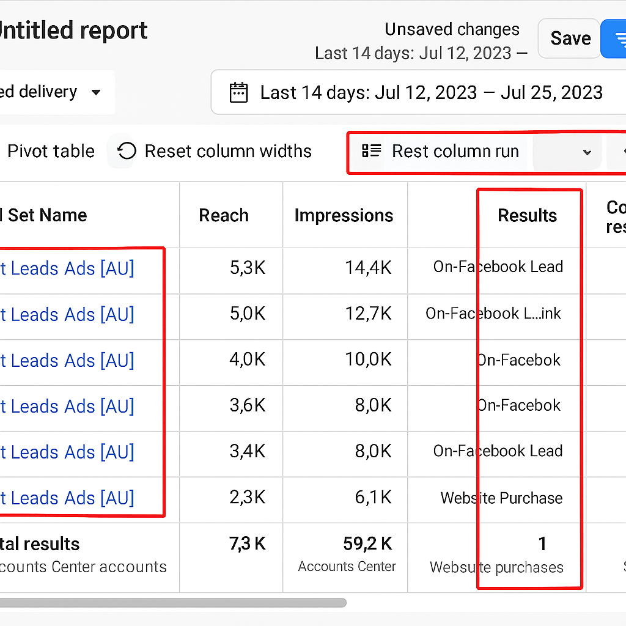Select the 14,4K impressions cell
Image resolution: width=626 pixels, height=626 pixels.
368,268
